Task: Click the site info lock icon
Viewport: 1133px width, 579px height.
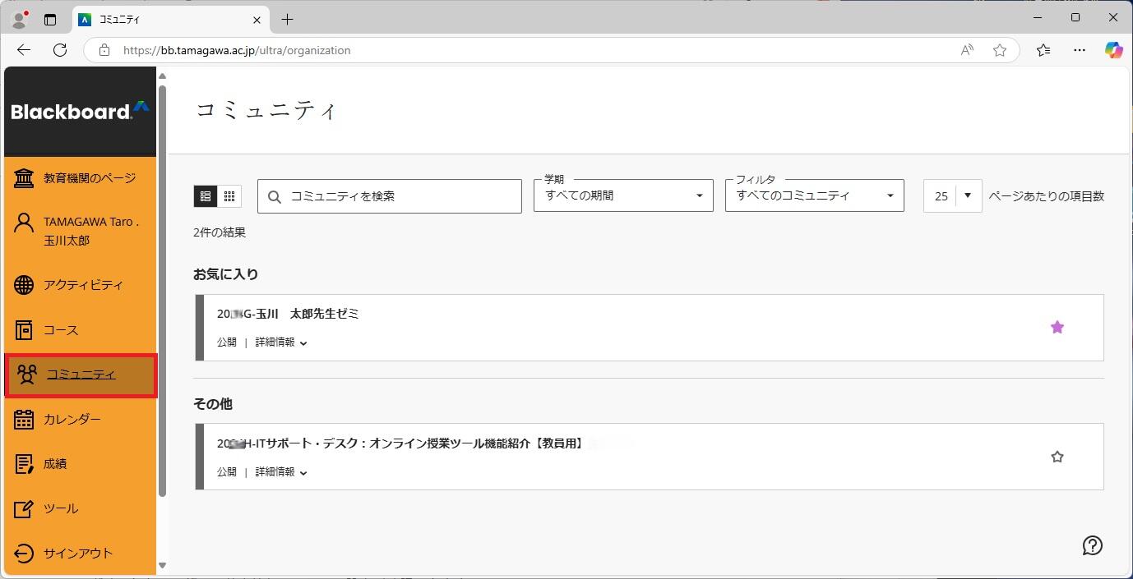Action: click(104, 50)
